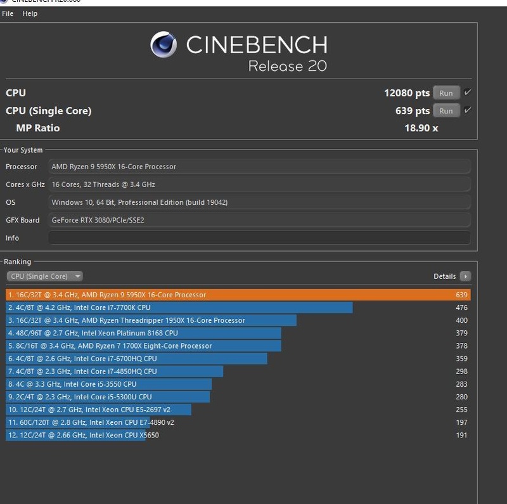This screenshot has width=507, height=504.
Task: Click the Processor field showing Ryzen 9 5950X
Action: pos(259,167)
